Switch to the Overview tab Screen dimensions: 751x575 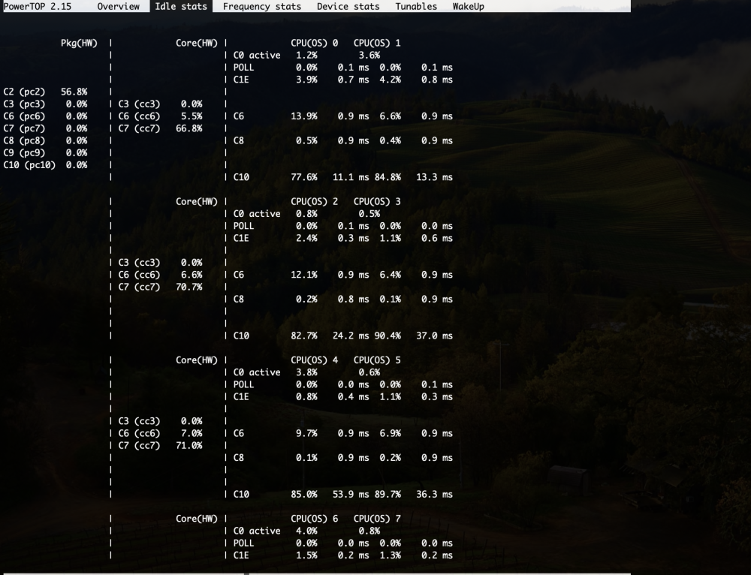(119, 6)
